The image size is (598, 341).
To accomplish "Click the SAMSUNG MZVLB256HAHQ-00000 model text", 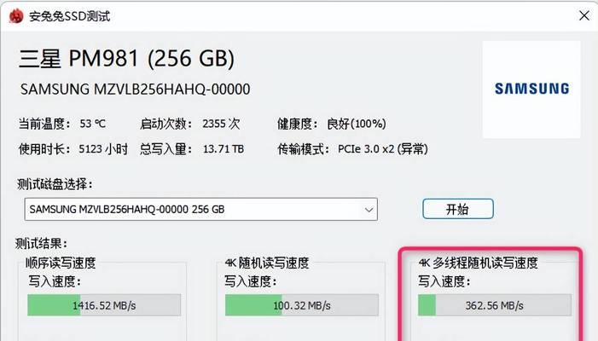I will (x=134, y=90).
